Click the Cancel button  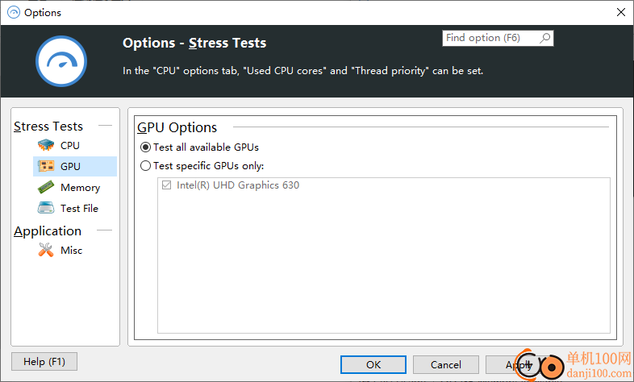point(445,364)
